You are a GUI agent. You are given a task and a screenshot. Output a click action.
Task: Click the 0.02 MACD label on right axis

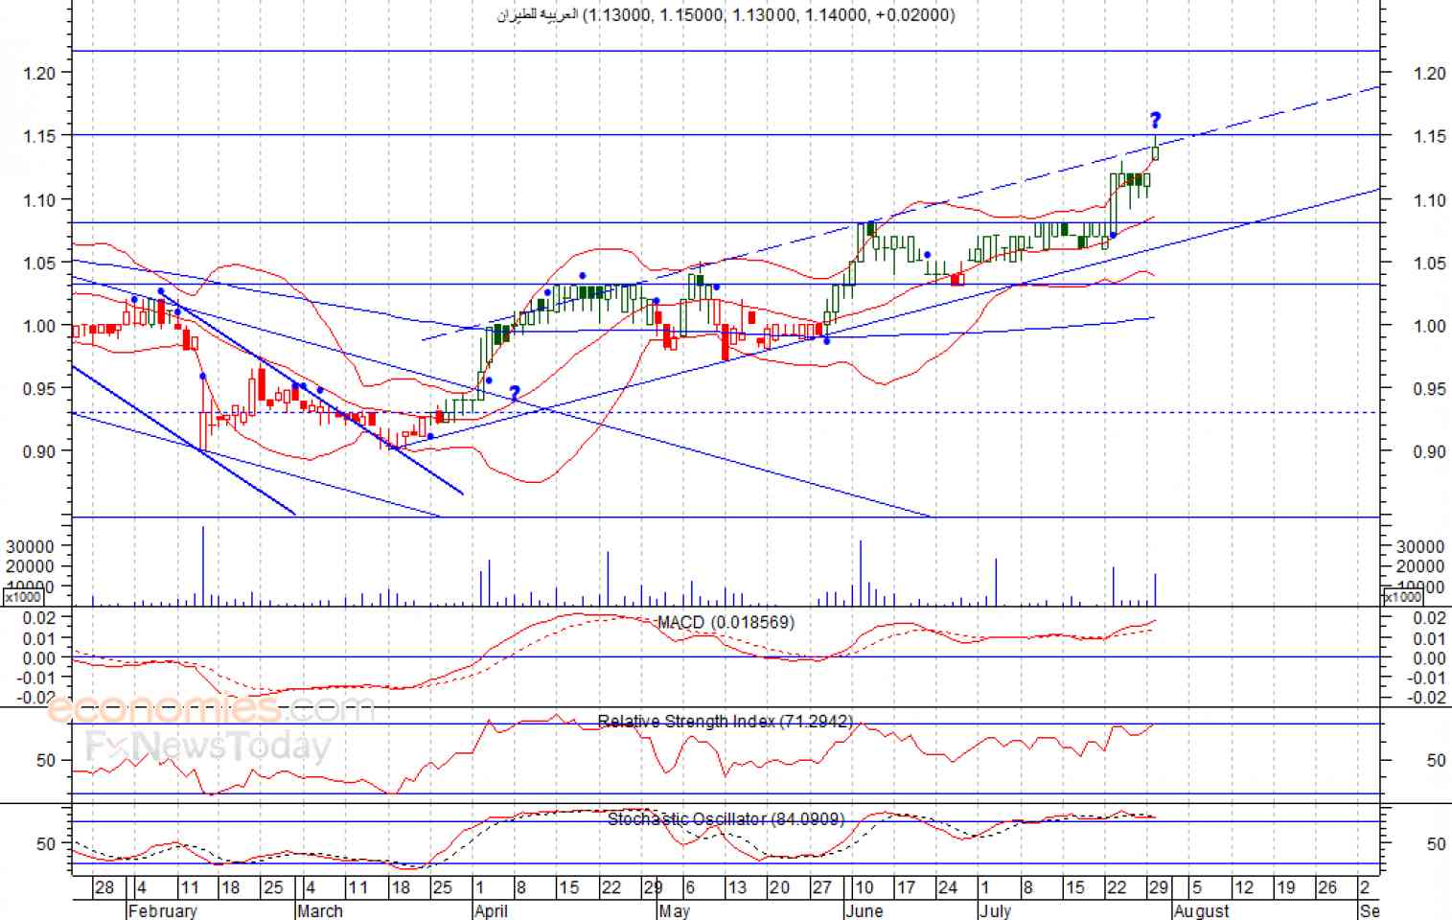click(x=1430, y=619)
